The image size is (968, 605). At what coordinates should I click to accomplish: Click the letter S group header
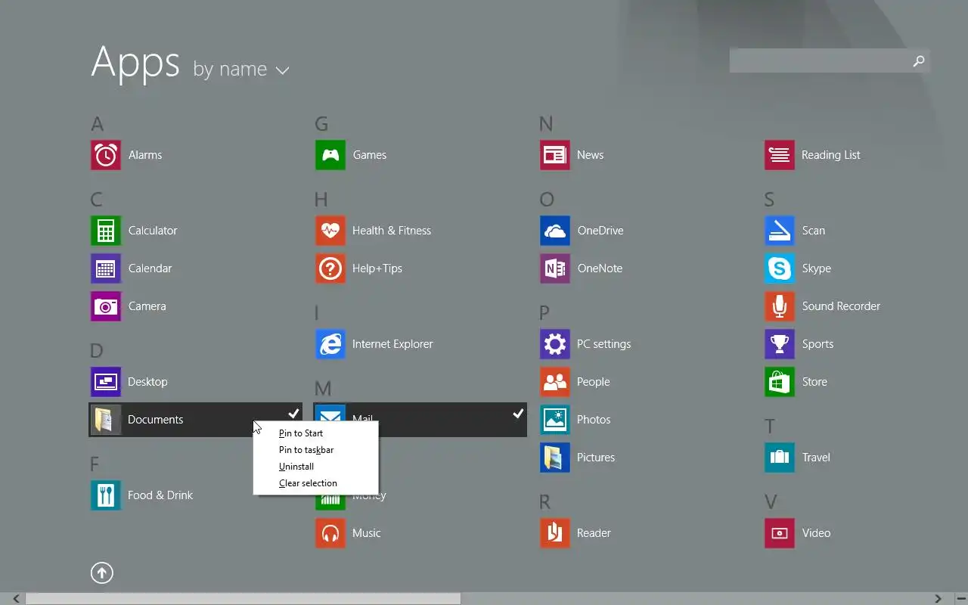tap(769, 200)
